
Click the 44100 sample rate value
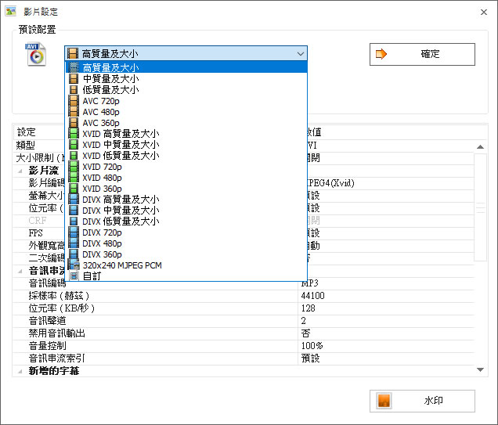313,296
